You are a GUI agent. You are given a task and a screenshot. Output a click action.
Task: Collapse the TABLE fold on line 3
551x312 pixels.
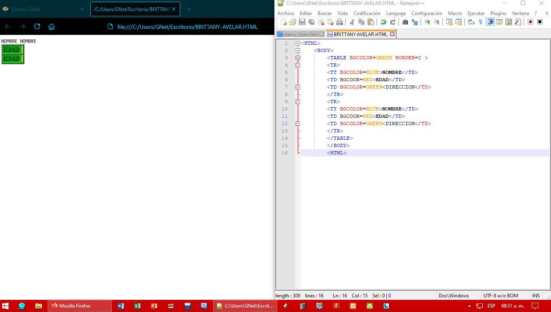pyautogui.click(x=298, y=58)
